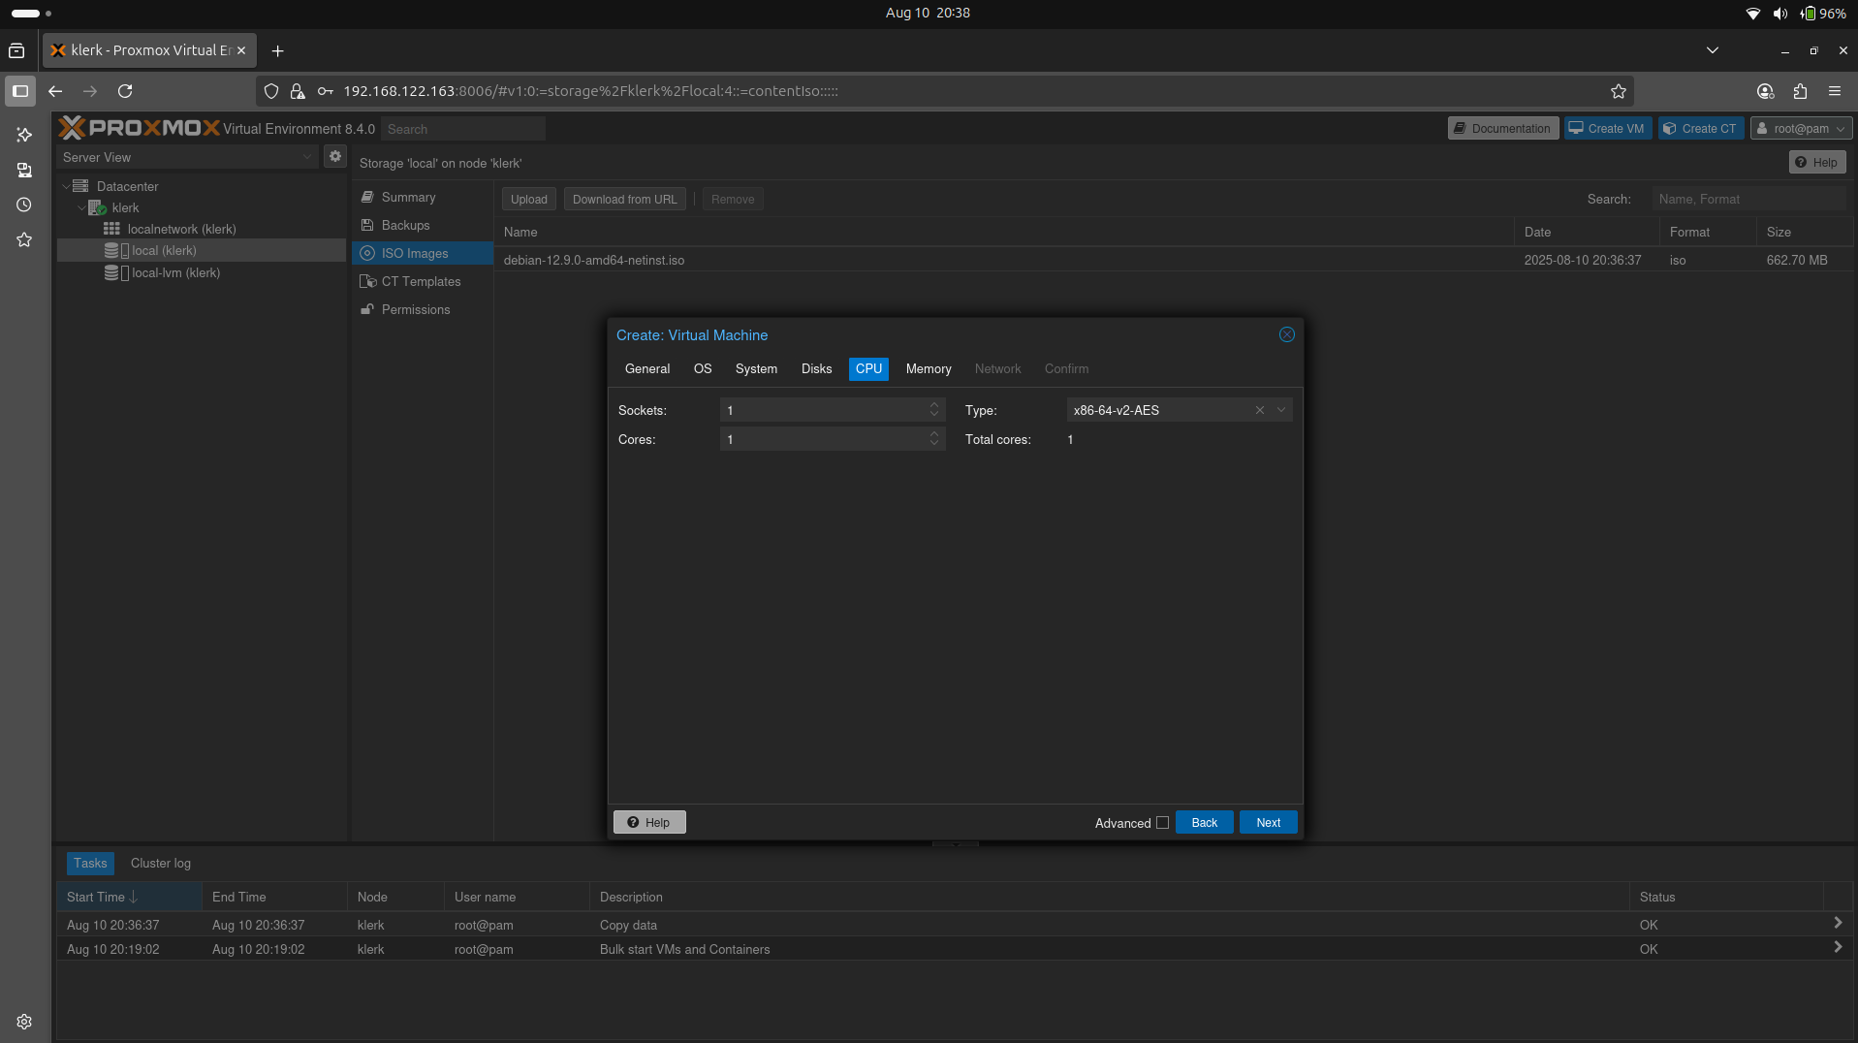The image size is (1858, 1043).
Task: Click the Summary book icon
Action: click(367, 197)
